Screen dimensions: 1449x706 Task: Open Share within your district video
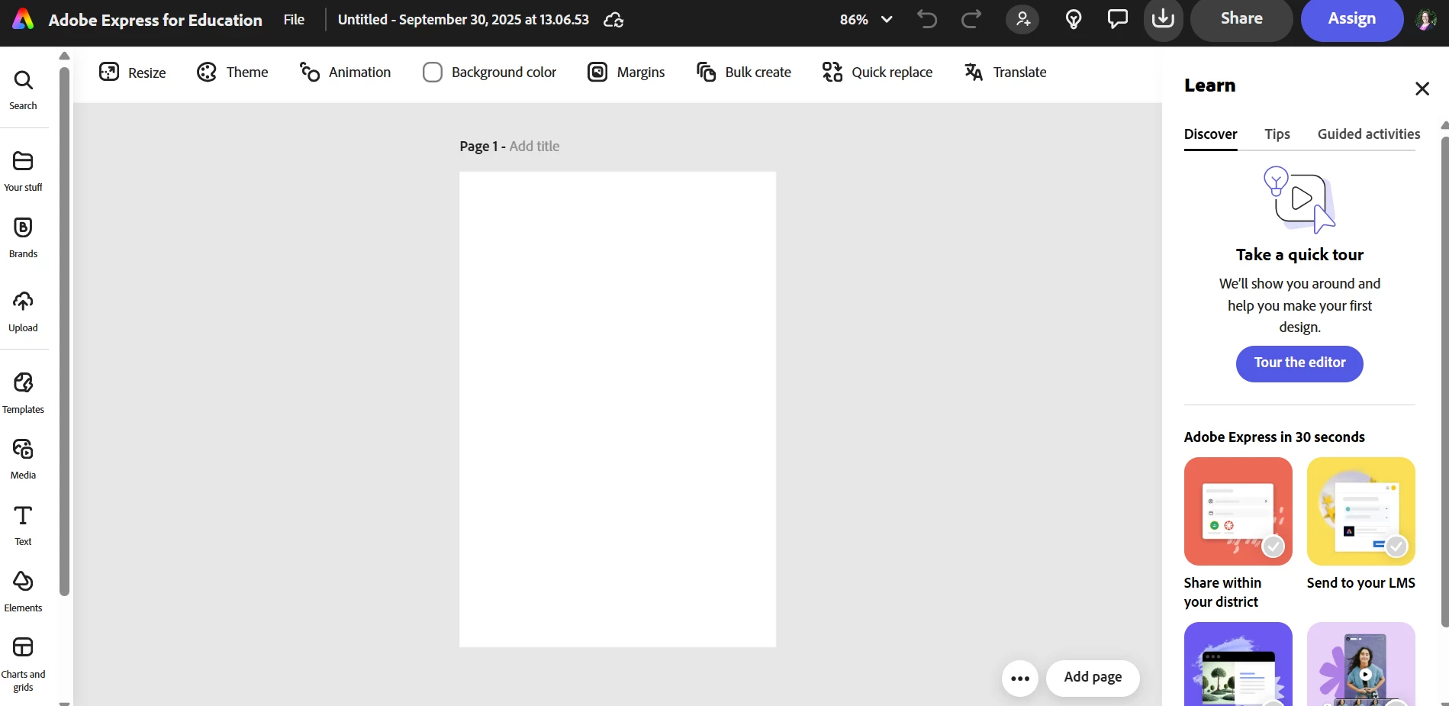(x=1238, y=511)
